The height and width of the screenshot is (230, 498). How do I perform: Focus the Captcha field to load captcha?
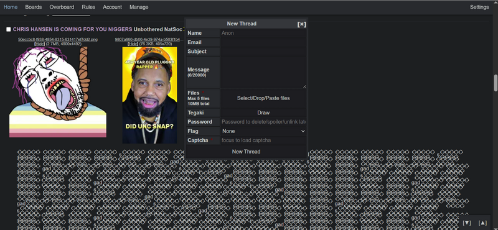tap(263, 140)
